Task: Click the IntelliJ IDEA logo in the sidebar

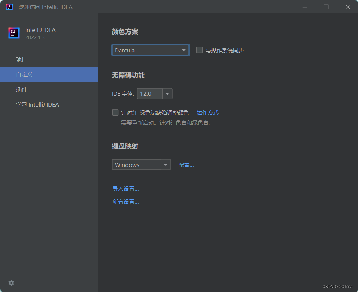Action: [14, 33]
